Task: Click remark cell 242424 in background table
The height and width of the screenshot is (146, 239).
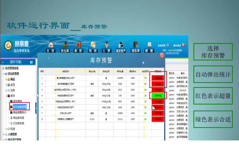Action: [x=183, y=90]
